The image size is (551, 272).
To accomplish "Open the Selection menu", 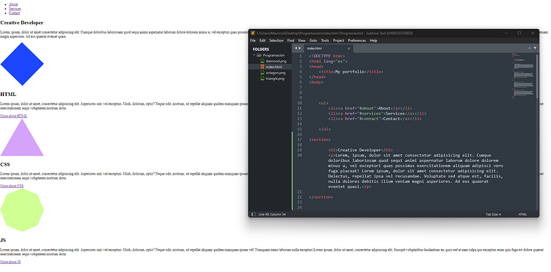I will coord(276,40).
